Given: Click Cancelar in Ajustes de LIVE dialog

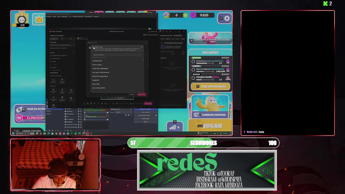Looking at the screenshot, I should coord(132,94).
